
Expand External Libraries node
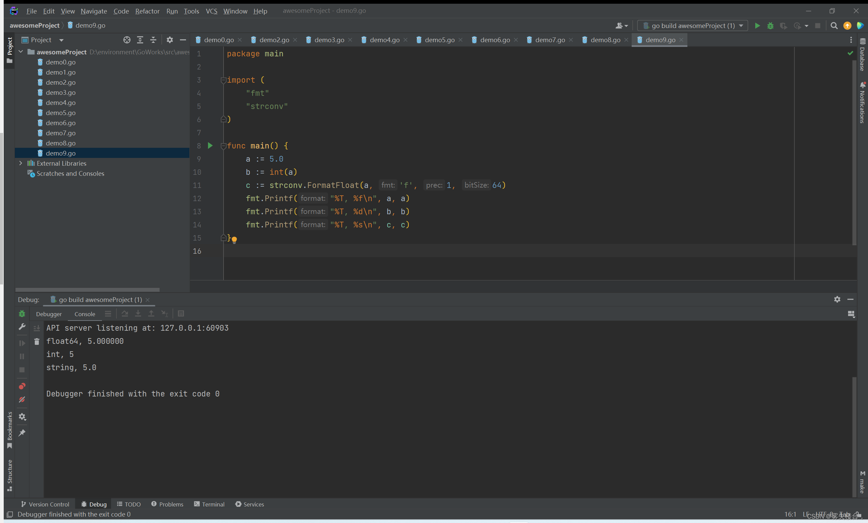[x=21, y=163]
